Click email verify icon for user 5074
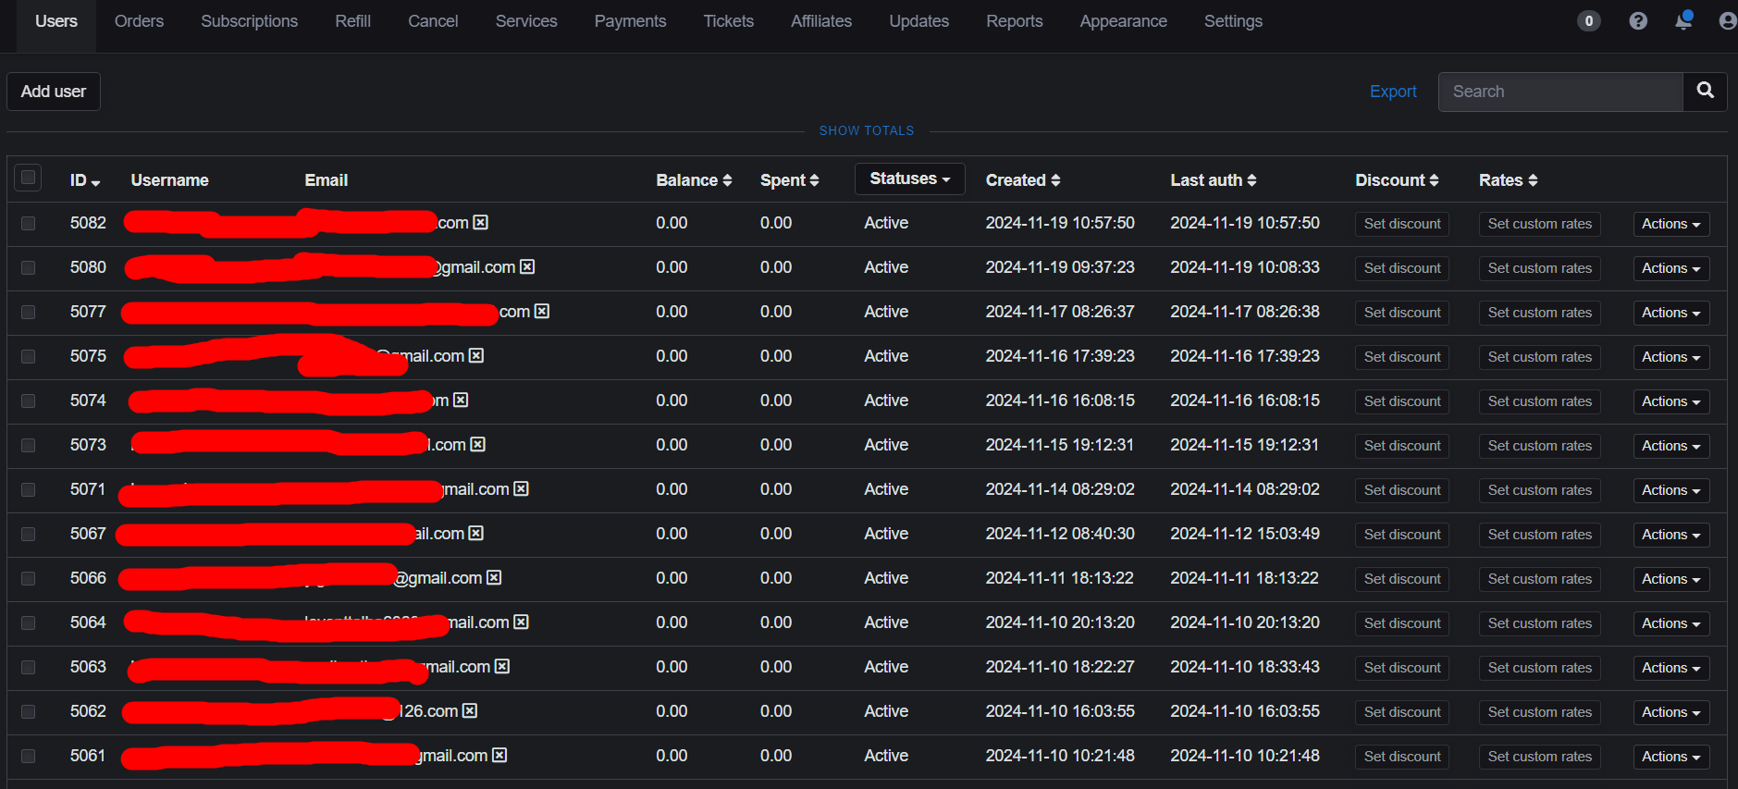Image resolution: width=1738 pixels, height=789 pixels. 461,401
